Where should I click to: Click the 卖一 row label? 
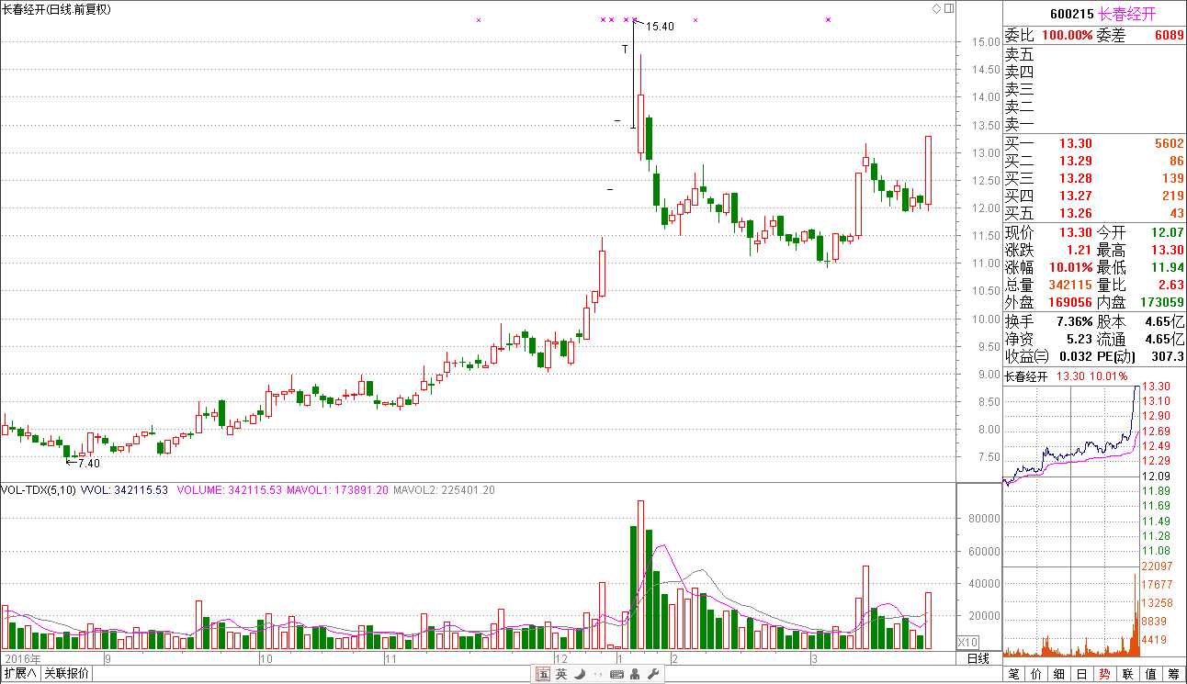[x=1019, y=124]
